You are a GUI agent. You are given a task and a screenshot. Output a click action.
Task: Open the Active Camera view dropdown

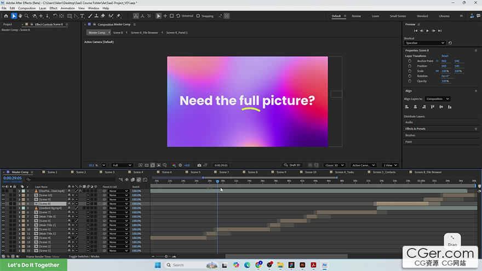363,165
